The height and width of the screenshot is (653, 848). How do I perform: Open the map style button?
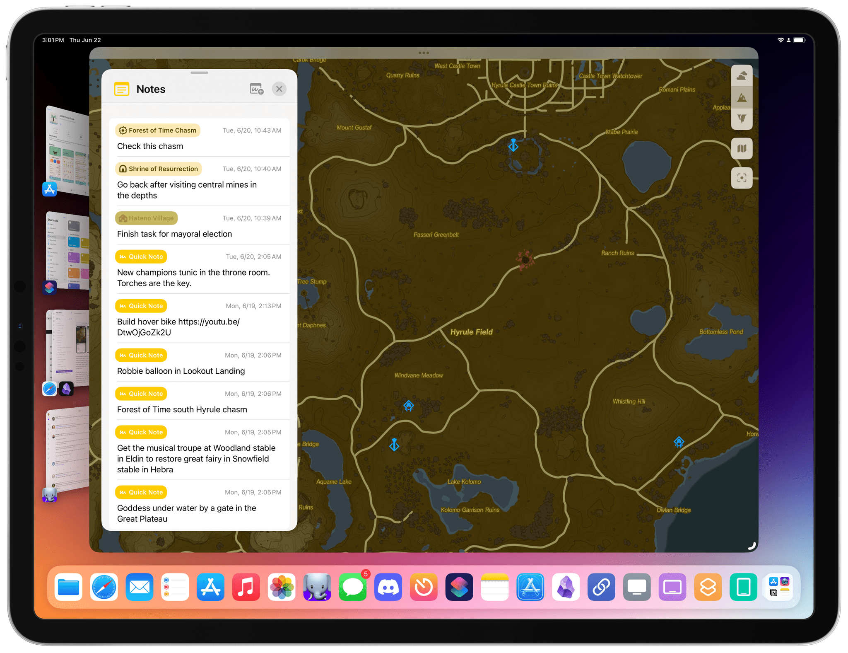point(742,149)
